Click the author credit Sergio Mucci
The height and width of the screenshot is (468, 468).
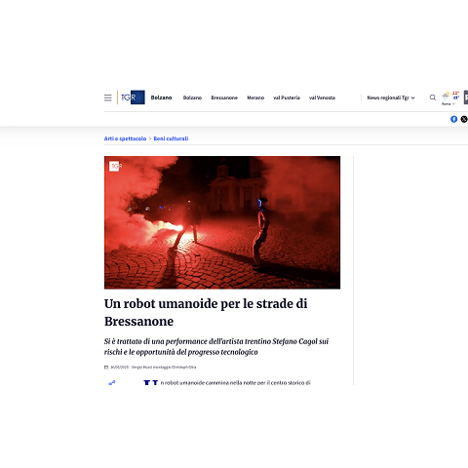(164, 368)
